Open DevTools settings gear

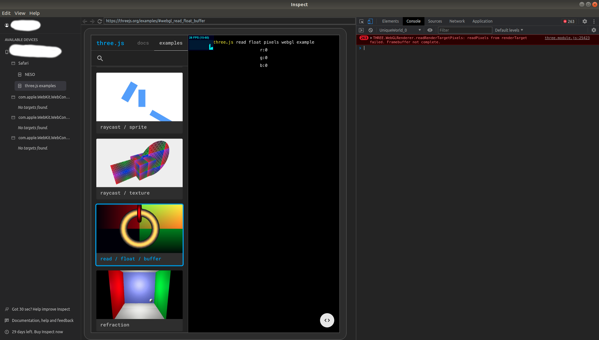(x=585, y=21)
